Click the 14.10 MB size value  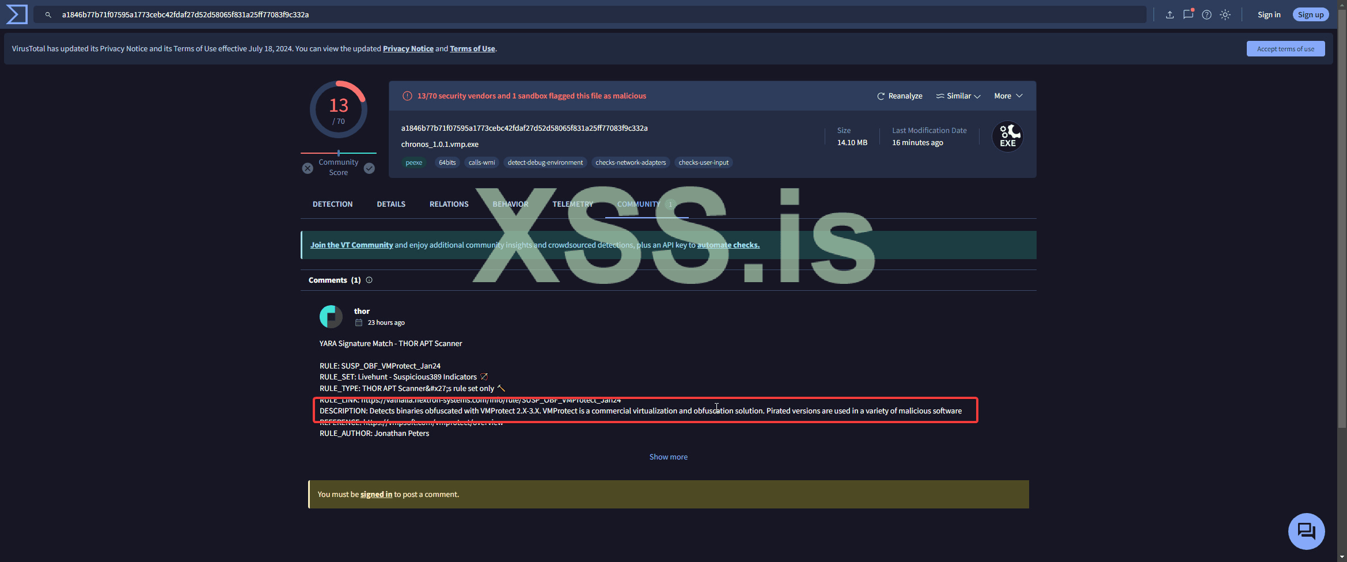point(852,143)
